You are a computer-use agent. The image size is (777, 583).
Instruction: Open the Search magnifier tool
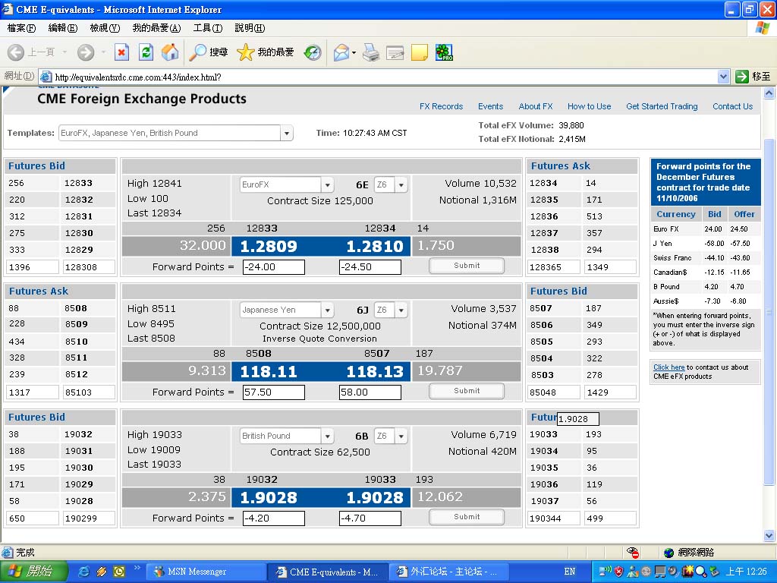point(198,52)
